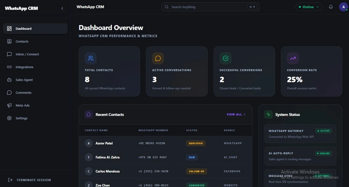This screenshot has width=349, height=187.
Task: Click the New status badge
Action: click(192, 157)
